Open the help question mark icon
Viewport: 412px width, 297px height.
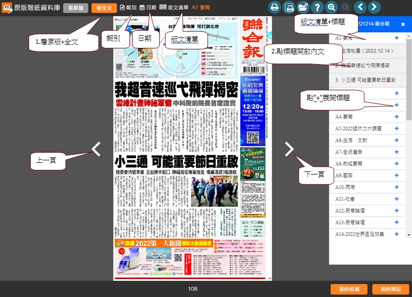(317, 7)
